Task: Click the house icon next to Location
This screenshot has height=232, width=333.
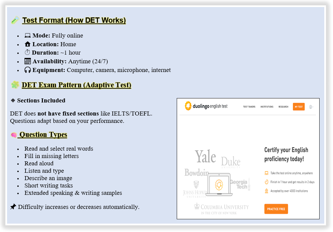Action: (x=27, y=44)
